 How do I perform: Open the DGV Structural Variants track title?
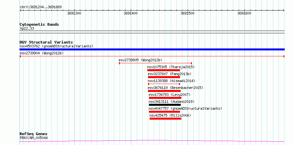pyautogui.click(x=46, y=42)
